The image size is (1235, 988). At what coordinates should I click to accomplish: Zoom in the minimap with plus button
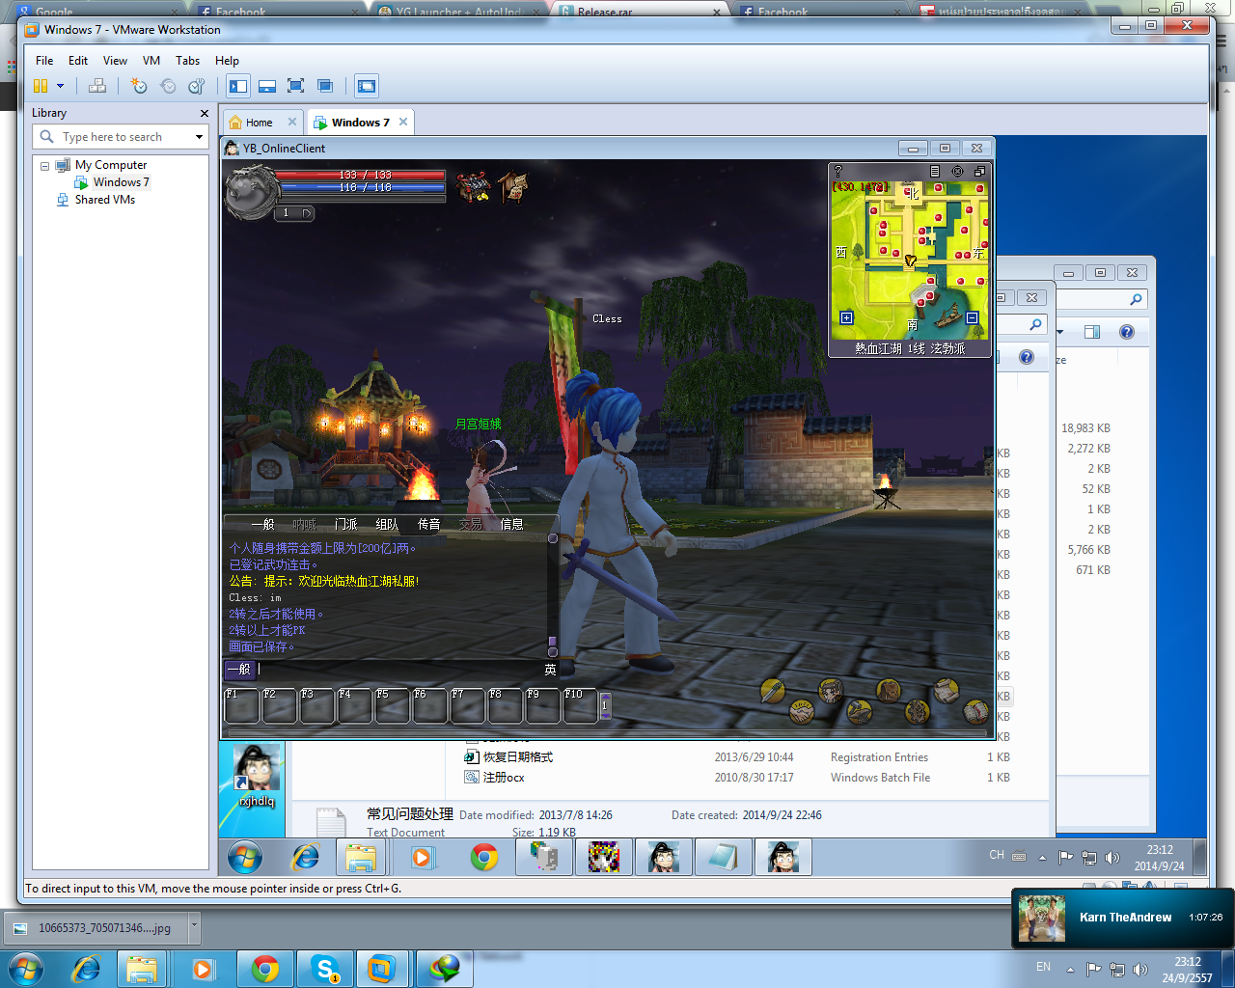coord(846,317)
